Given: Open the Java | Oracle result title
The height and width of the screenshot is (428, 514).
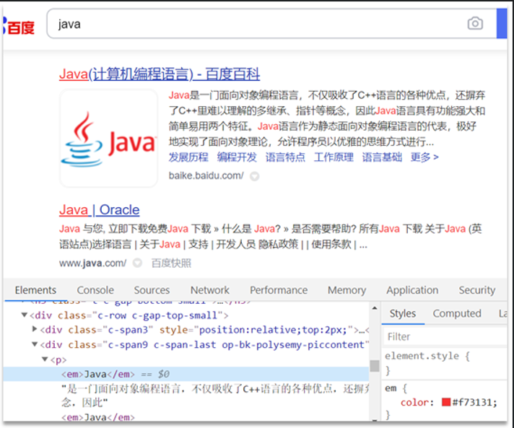Looking at the screenshot, I should point(100,210).
